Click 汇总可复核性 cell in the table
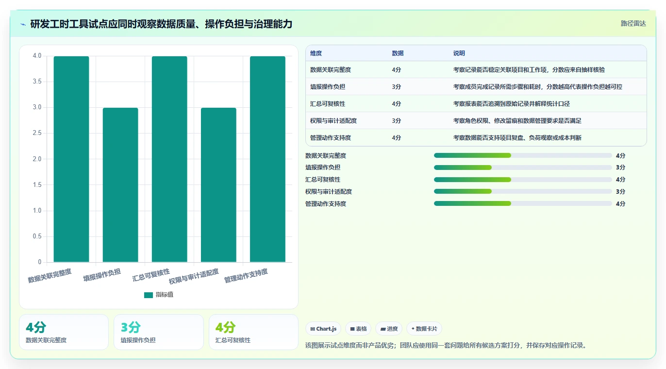The image size is (666, 369). tap(328, 104)
